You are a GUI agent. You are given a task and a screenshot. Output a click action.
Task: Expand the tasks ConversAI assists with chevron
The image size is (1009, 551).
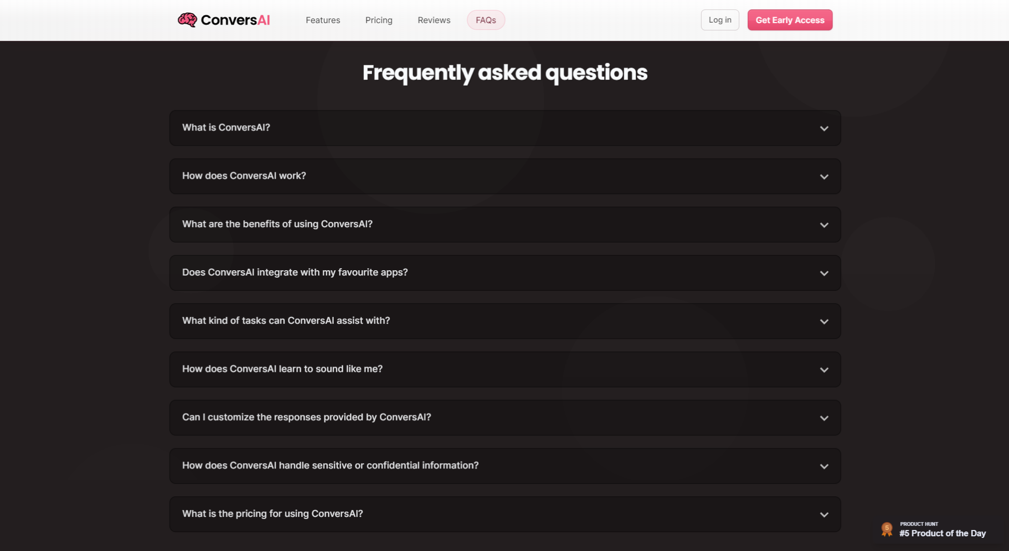coord(824,322)
